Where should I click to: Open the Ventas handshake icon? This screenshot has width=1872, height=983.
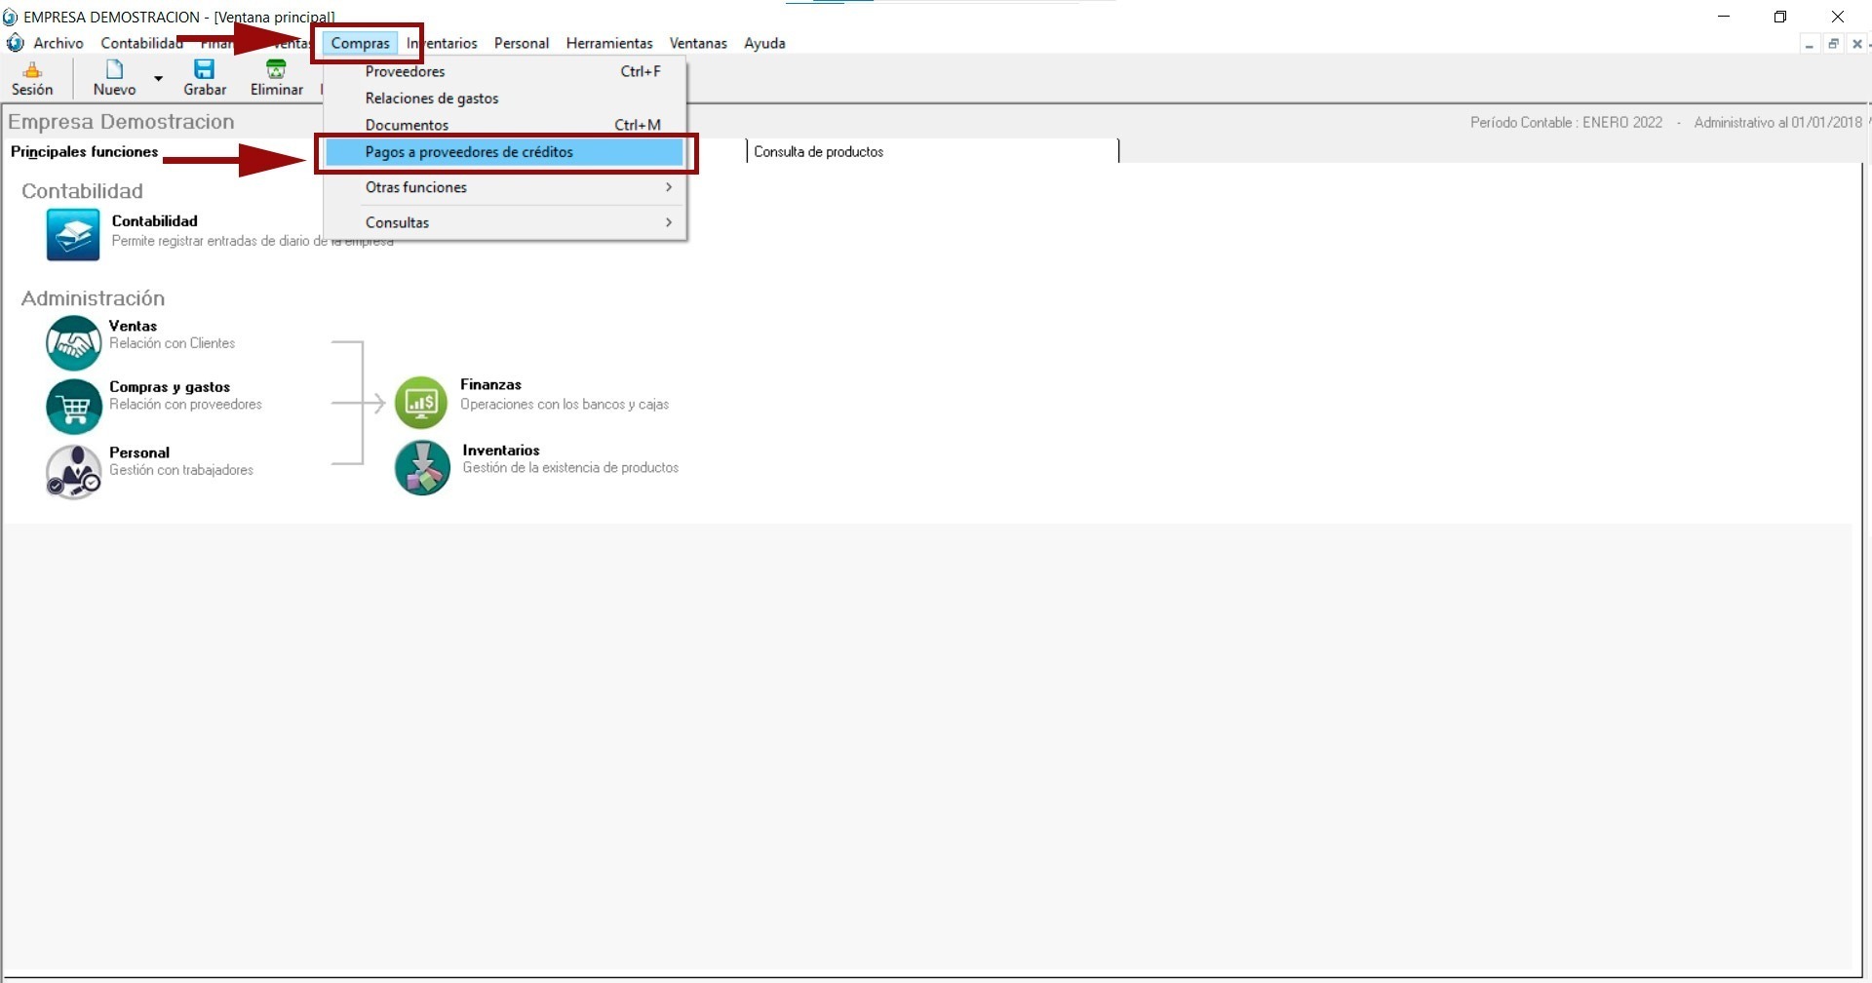(x=73, y=342)
